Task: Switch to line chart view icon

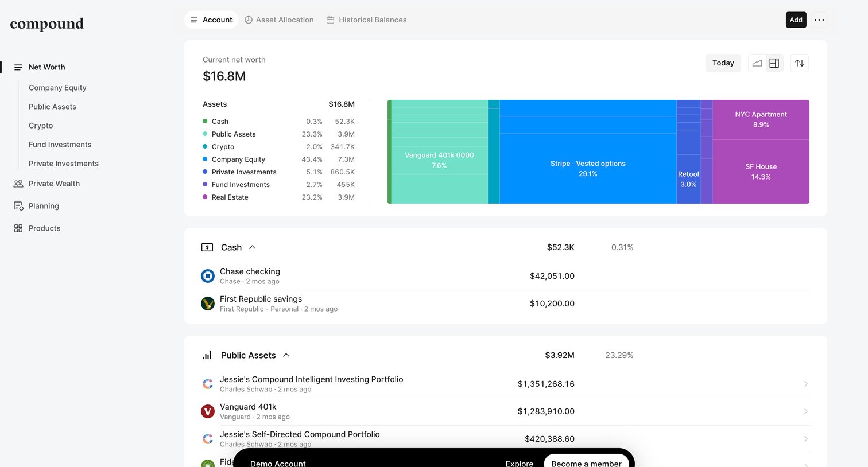Action: 757,63
